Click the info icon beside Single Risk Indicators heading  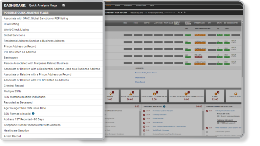coord(164,106)
